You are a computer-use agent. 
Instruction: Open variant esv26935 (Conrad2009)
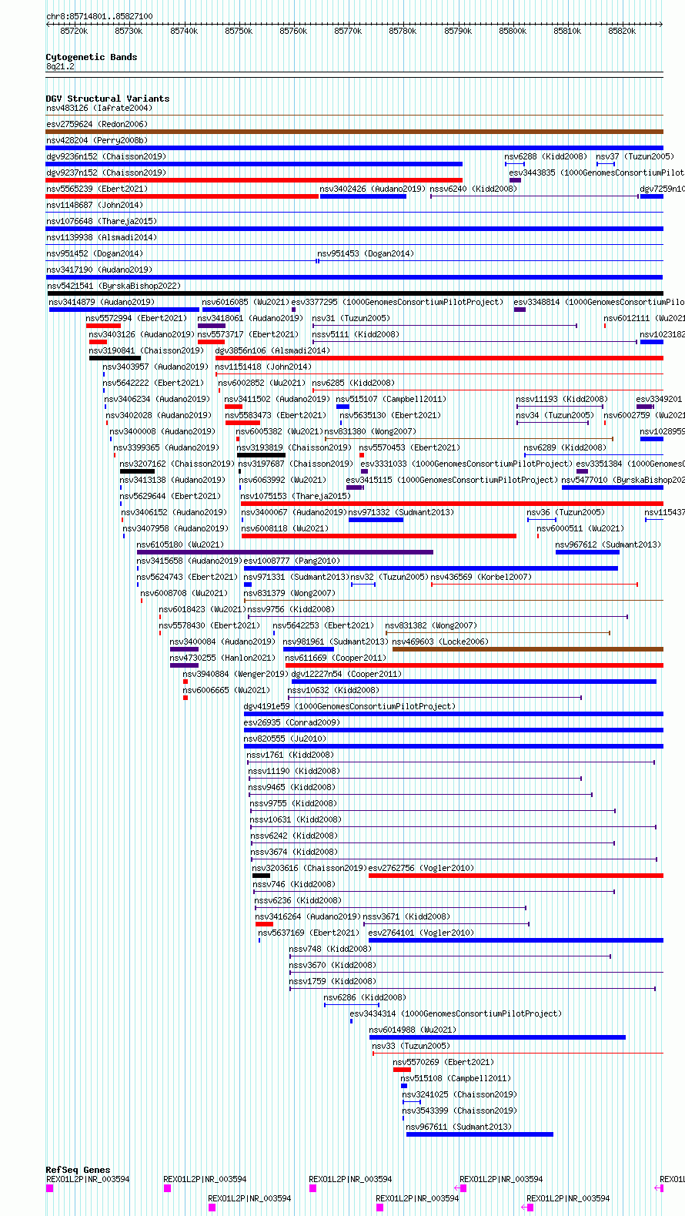[x=292, y=722]
